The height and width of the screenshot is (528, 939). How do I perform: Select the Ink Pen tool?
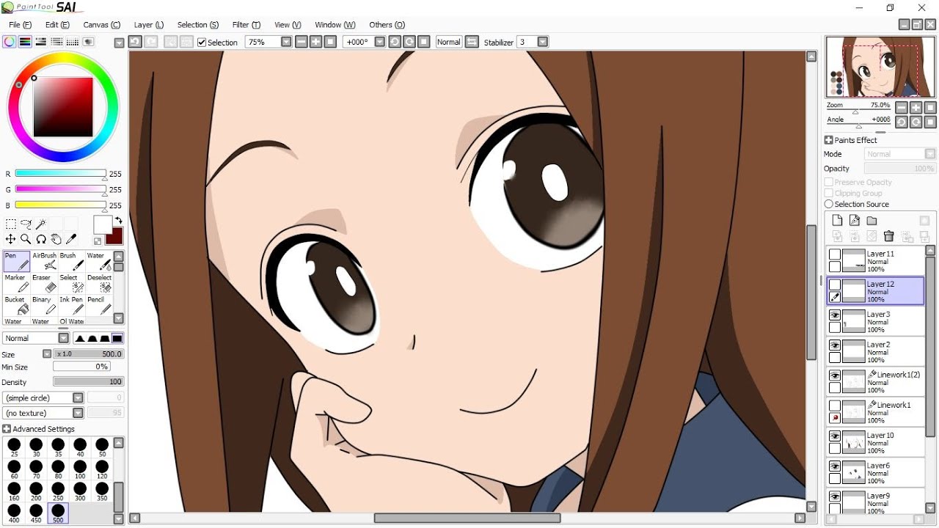click(71, 306)
